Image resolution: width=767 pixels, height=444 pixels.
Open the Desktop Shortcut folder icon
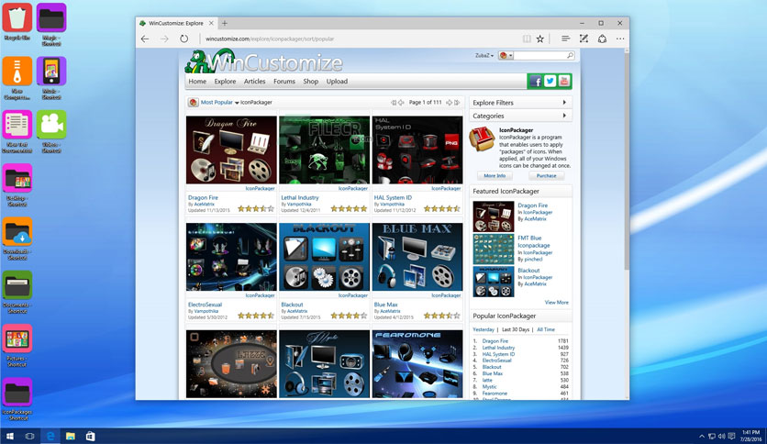[x=17, y=184]
